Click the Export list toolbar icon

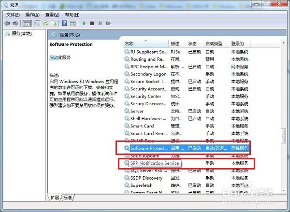coord(54,24)
